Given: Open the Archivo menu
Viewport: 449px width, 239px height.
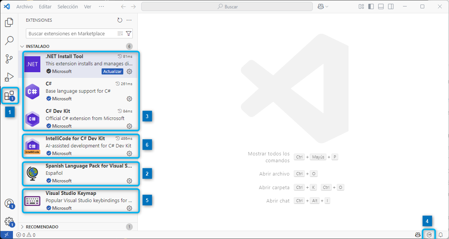Looking at the screenshot, I should pyautogui.click(x=24, y=6).
